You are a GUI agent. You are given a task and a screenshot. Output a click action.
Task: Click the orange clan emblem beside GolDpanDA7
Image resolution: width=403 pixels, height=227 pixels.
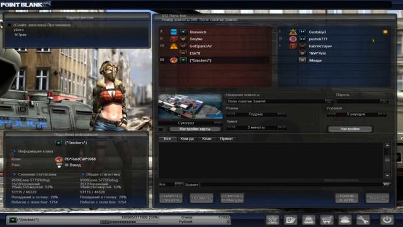coord(174,46)
